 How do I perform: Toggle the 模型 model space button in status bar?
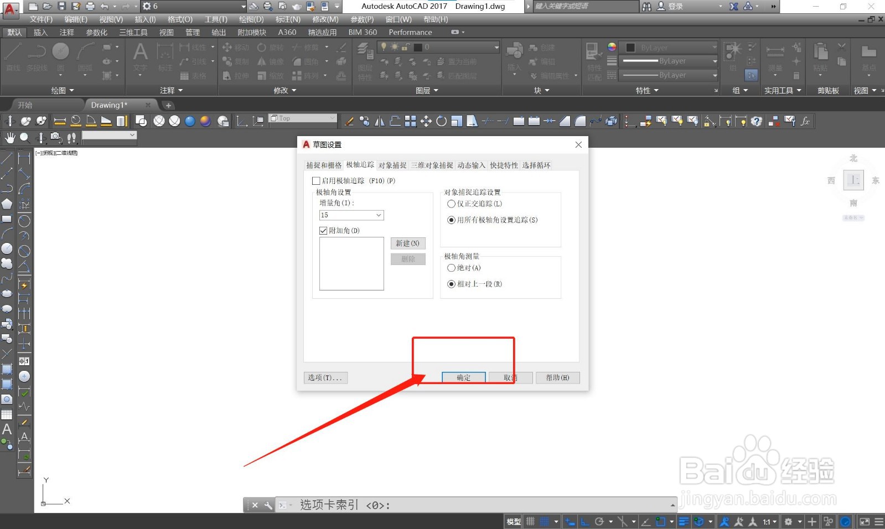(x=514, y=521)
